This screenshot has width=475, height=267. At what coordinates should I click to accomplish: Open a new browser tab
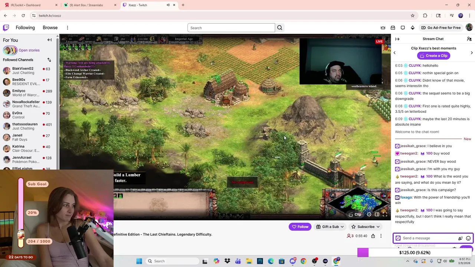183,5
